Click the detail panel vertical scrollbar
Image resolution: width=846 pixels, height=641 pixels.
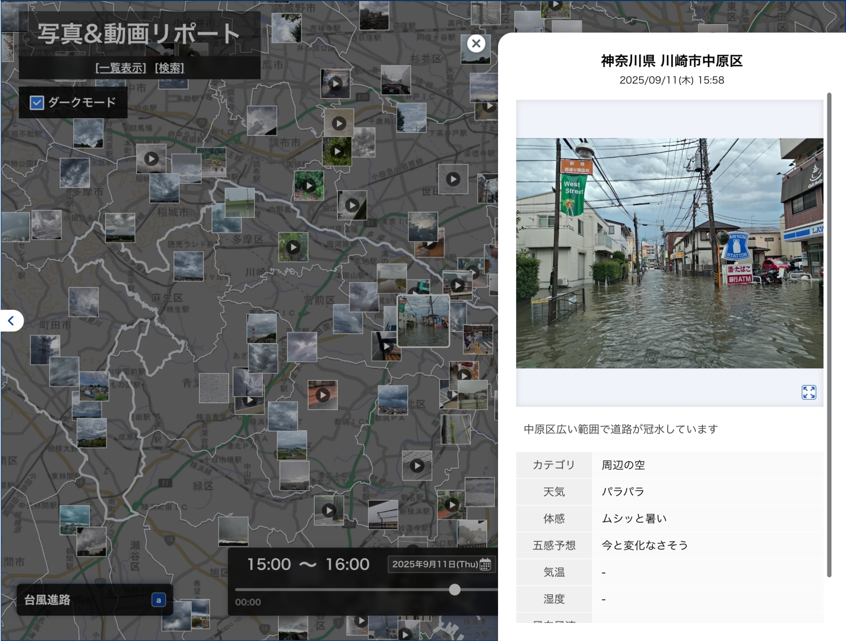tap(829, 335)
